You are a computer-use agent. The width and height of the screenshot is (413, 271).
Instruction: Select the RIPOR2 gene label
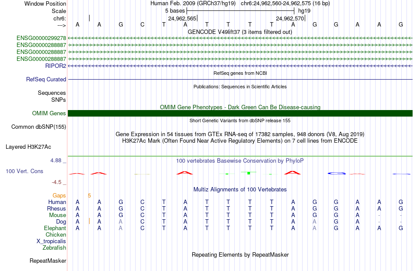(56, 66)
